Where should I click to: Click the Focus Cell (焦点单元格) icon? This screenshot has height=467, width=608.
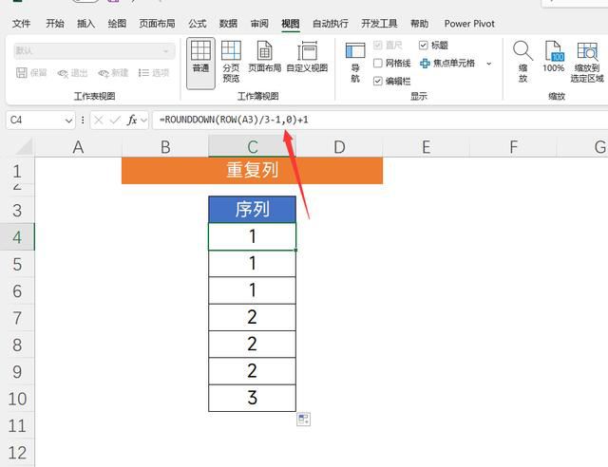(425, 64)
